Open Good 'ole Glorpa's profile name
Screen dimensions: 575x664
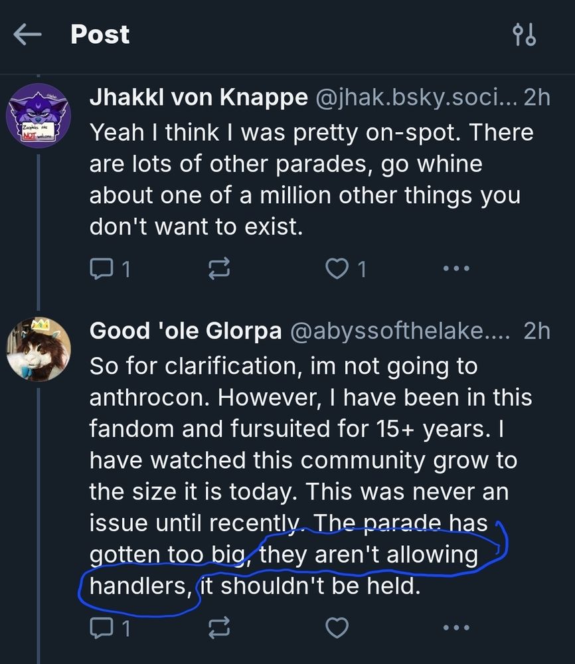pyautogui.click(x=185, y=330)
